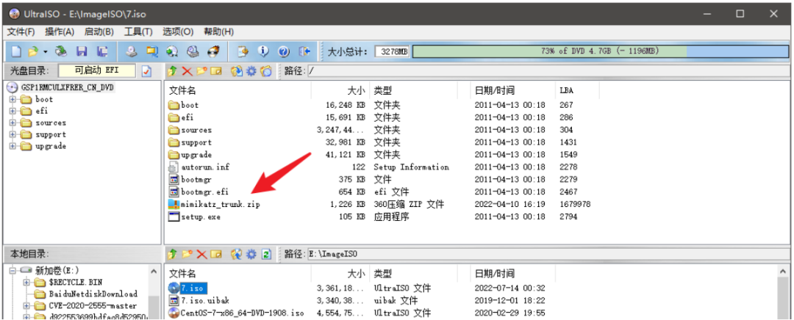
Task: Click the green Refresh icon in local toolbar
Action: point(267,254)
